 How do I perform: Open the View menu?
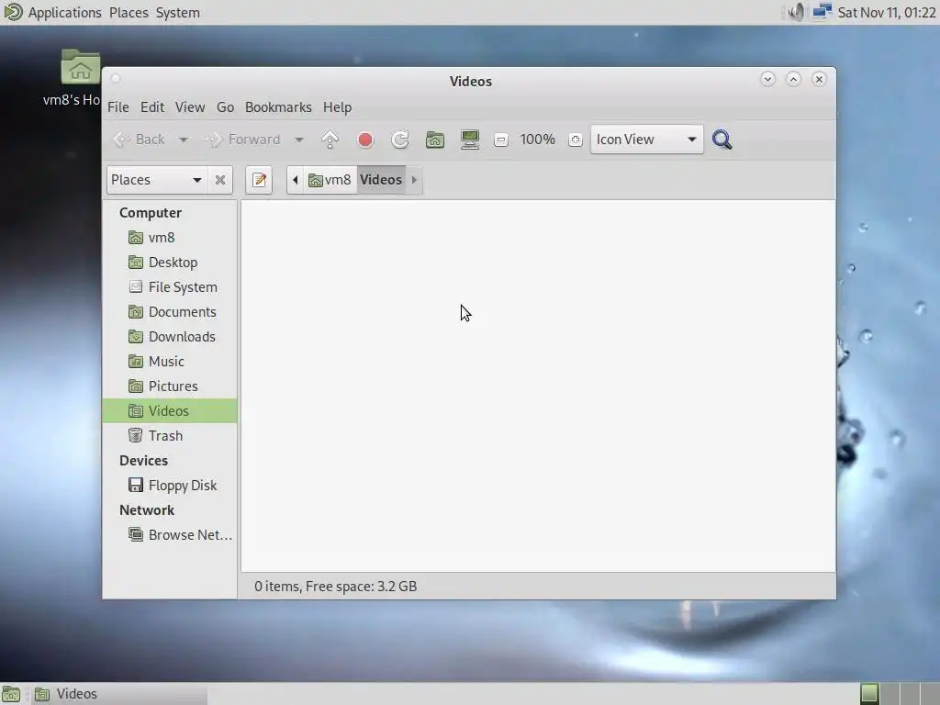click(x=190, y=107)
